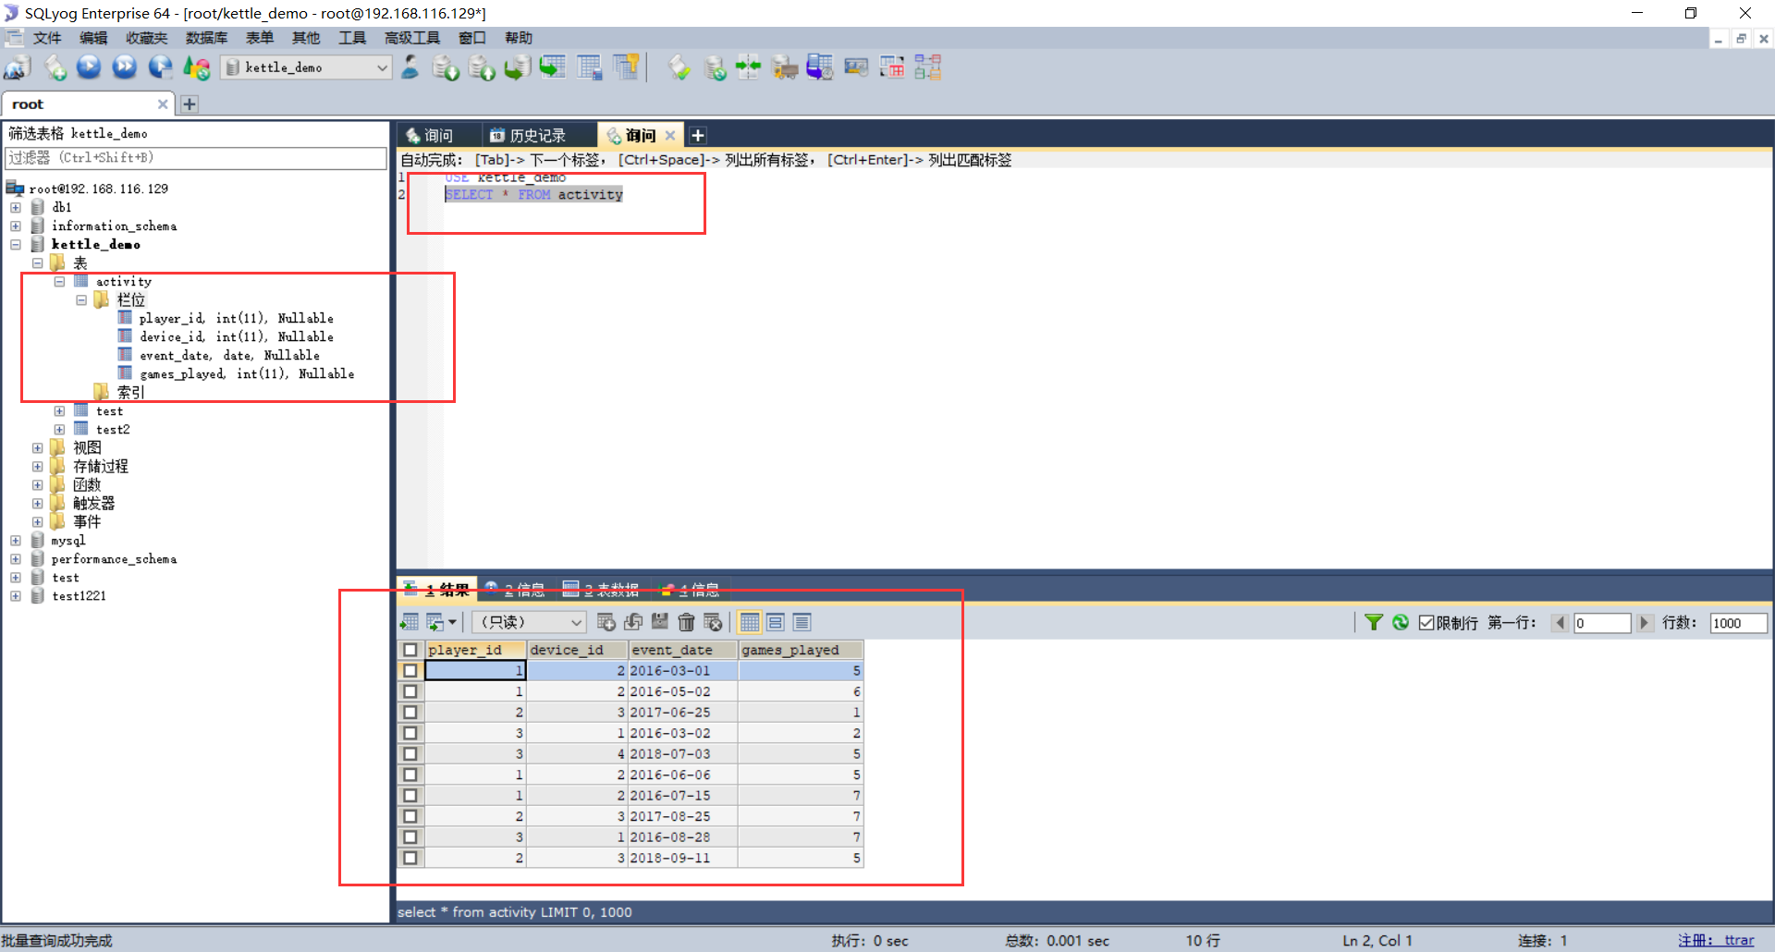This screenshot has height=952, width=1775.
Task: Execute the current query with the play icon
Action: 88,67
